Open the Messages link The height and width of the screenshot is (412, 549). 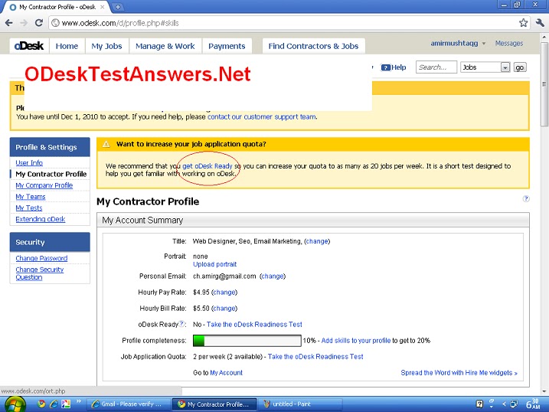click(508, 44)
